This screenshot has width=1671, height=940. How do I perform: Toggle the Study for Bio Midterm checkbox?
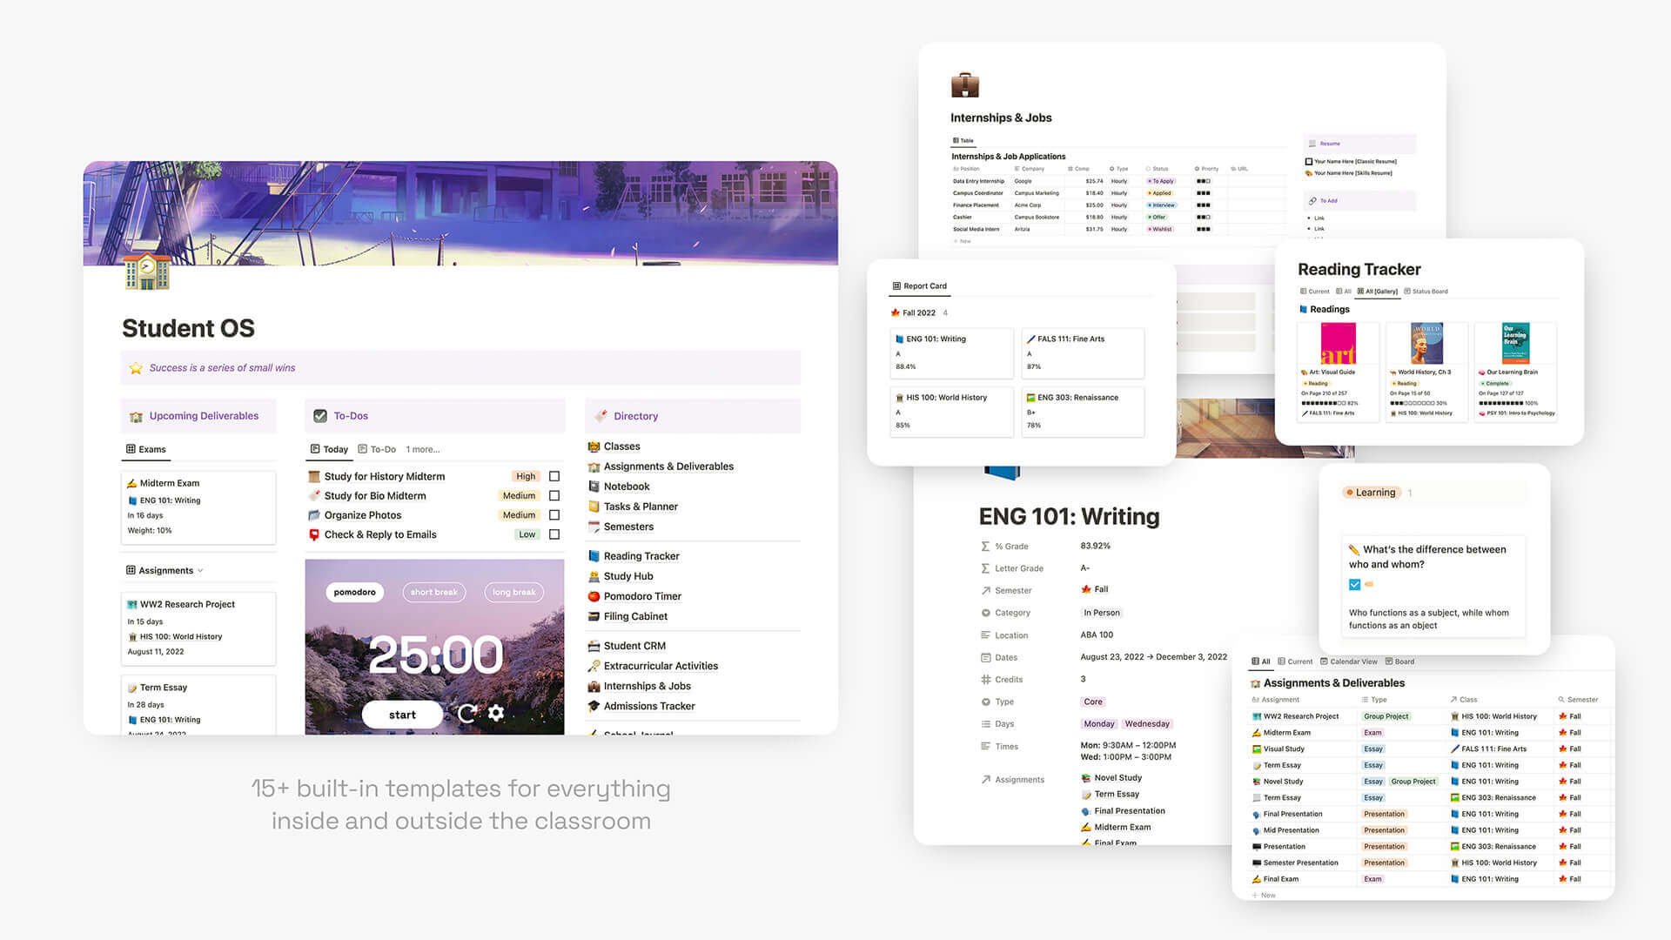(555, 494)
